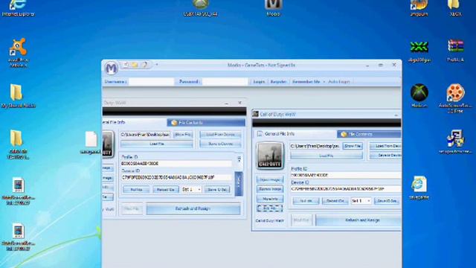
Task: Click Rehash and Resign in left window
Action: (x=193, y=208)
